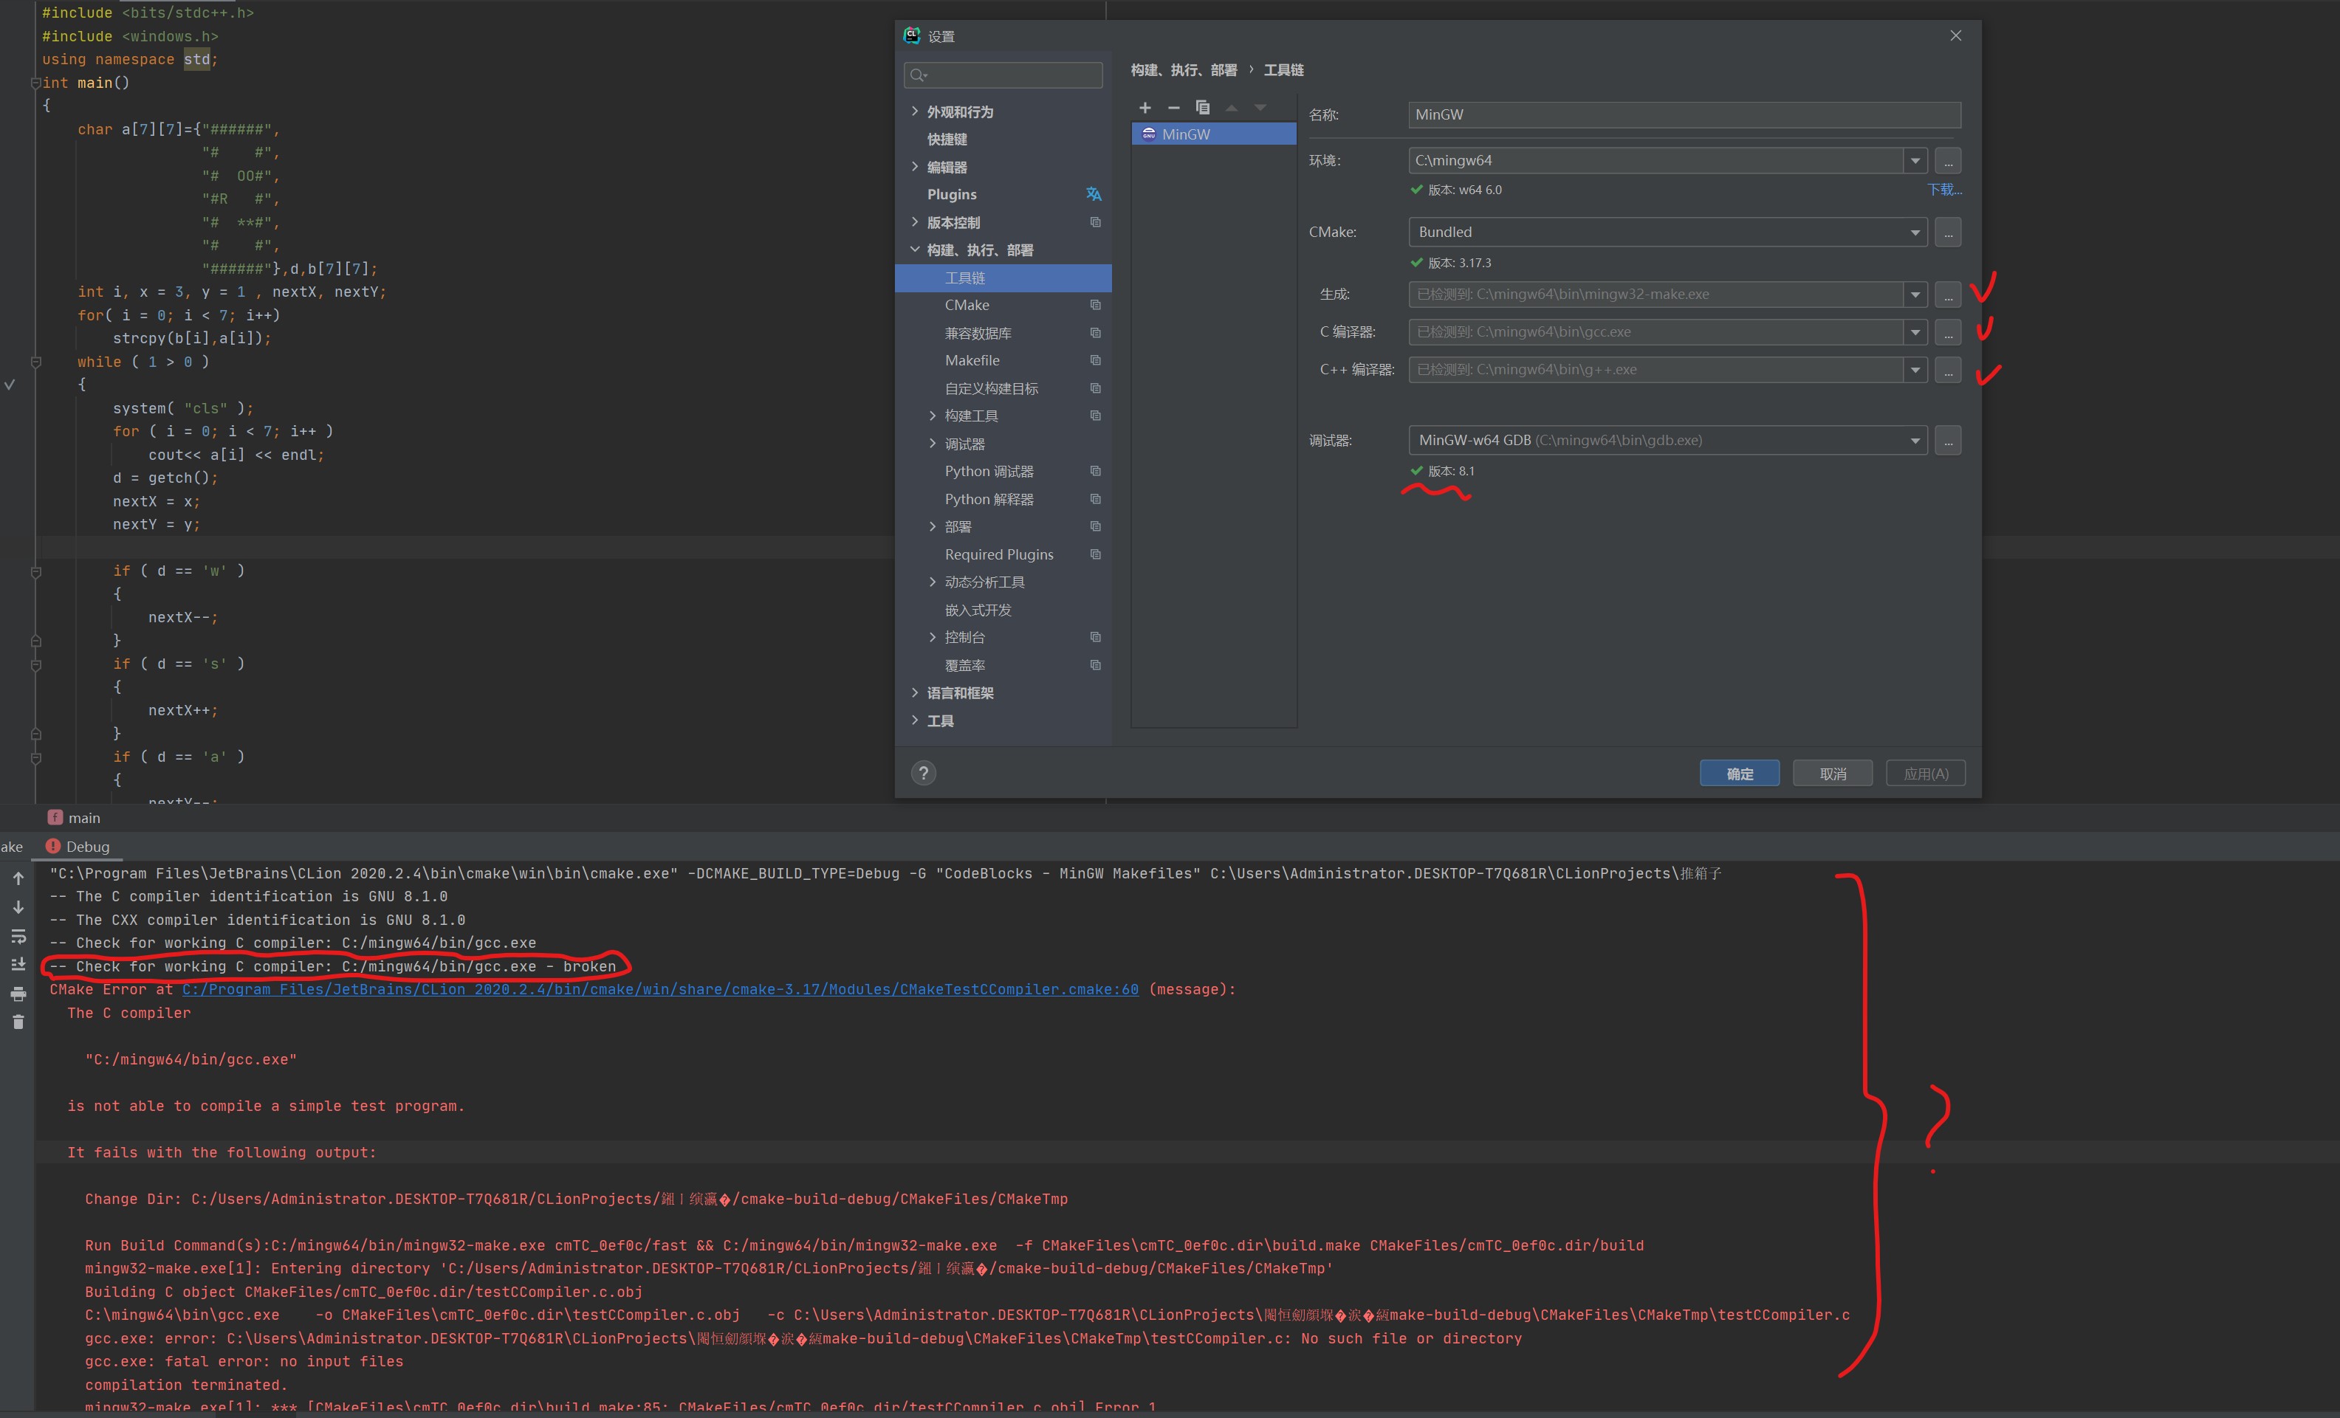
Task: Expand the 编辑器 settings group
Action: tap(915, 166)
